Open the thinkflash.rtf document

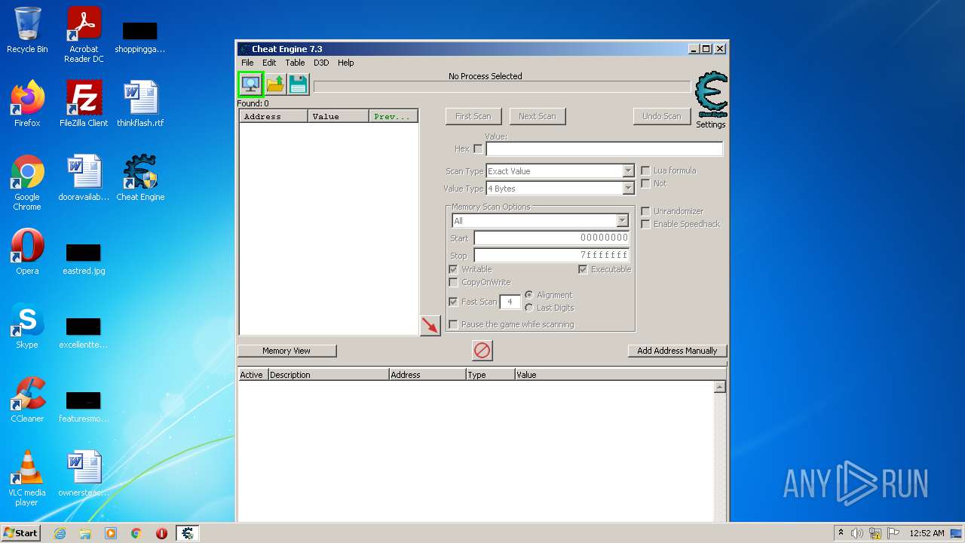coord(140,104)
